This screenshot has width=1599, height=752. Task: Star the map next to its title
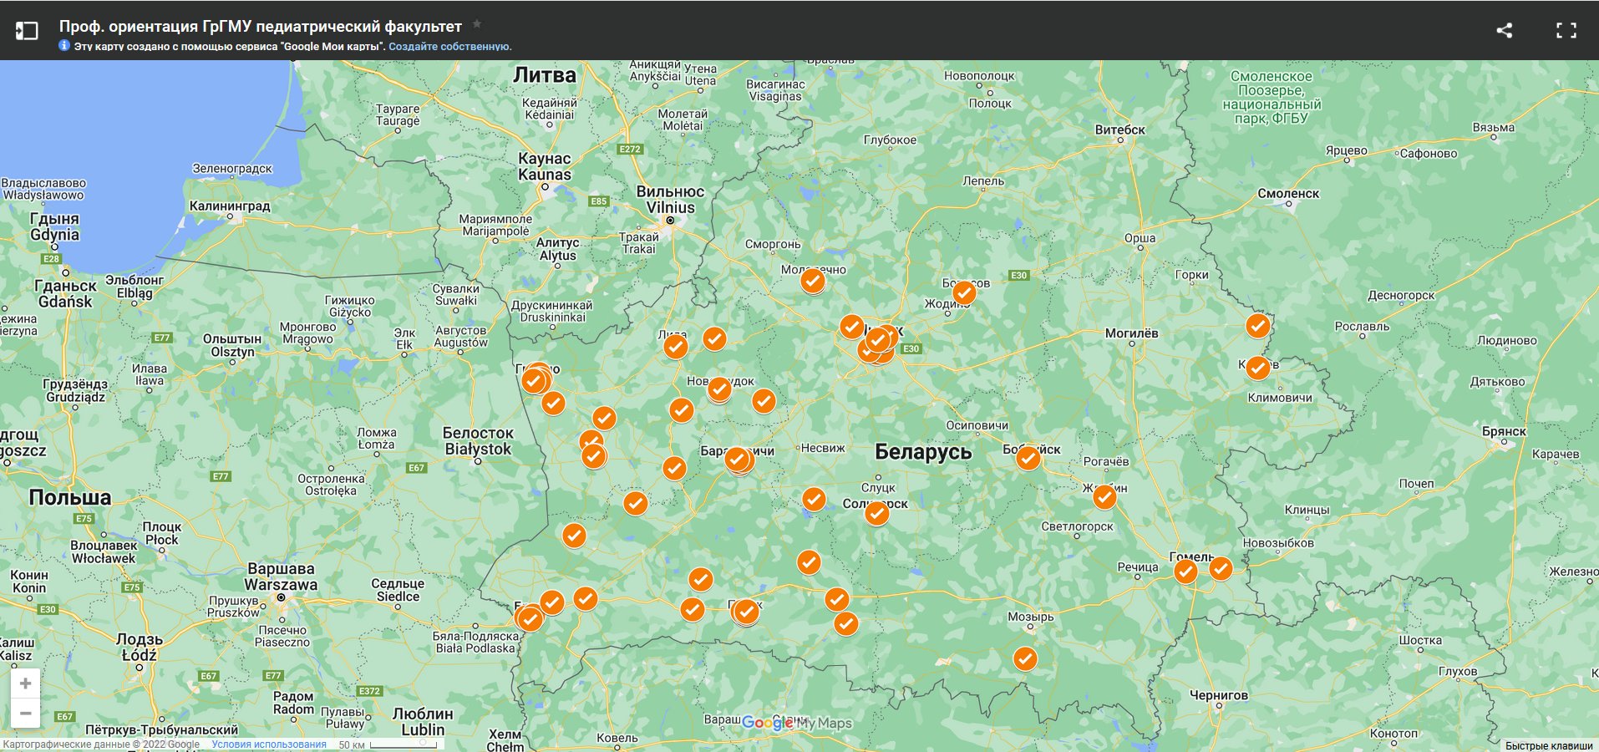[477, 24]
